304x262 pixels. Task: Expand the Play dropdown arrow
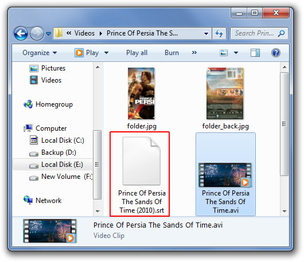pos(107,53)
